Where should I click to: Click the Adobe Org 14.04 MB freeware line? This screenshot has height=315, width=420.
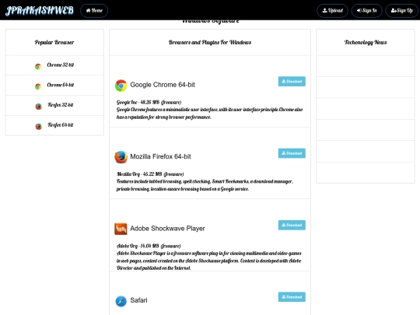click(x=149, y=246)
